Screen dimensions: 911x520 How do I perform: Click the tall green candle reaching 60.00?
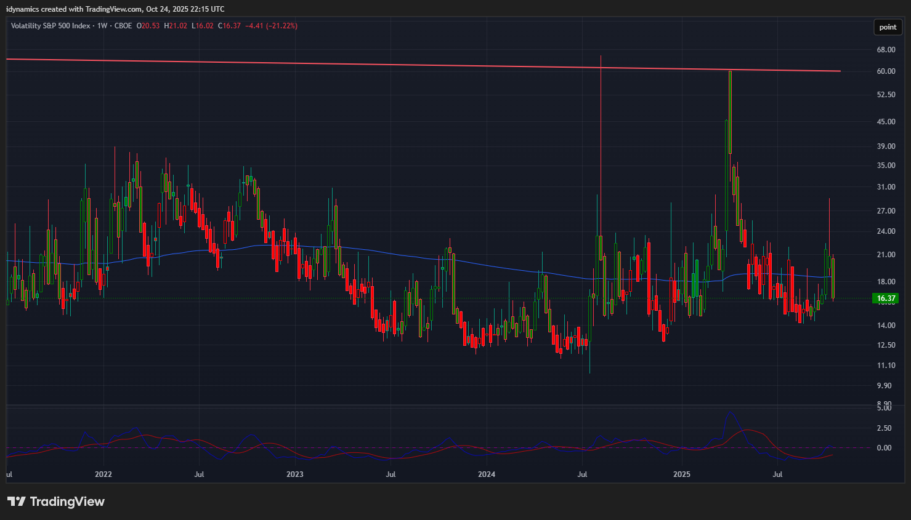coord(730,111)
